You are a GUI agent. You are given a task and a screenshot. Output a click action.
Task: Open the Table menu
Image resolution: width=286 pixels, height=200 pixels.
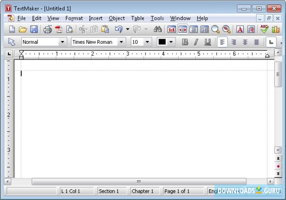[138, 18]
